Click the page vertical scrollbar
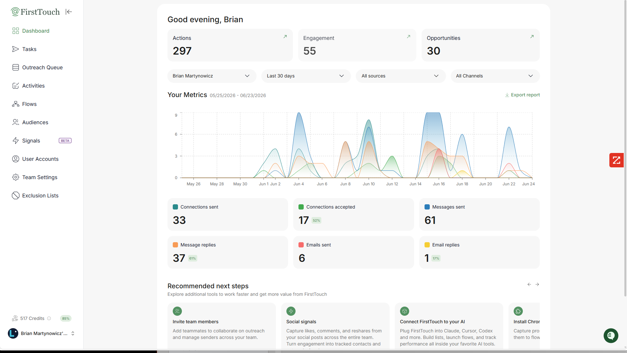The height and width of the screenshot is (353, 627). coord(625,149)
